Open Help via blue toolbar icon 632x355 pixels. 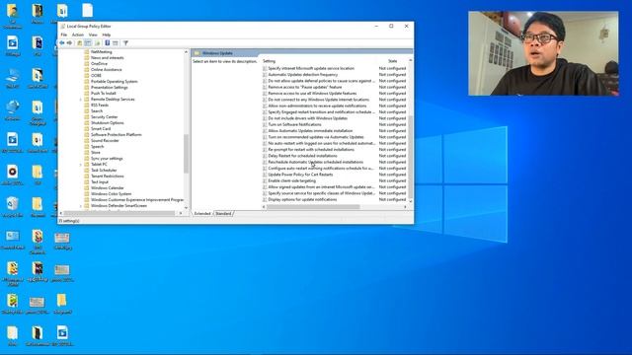click(x=108, y=43)
